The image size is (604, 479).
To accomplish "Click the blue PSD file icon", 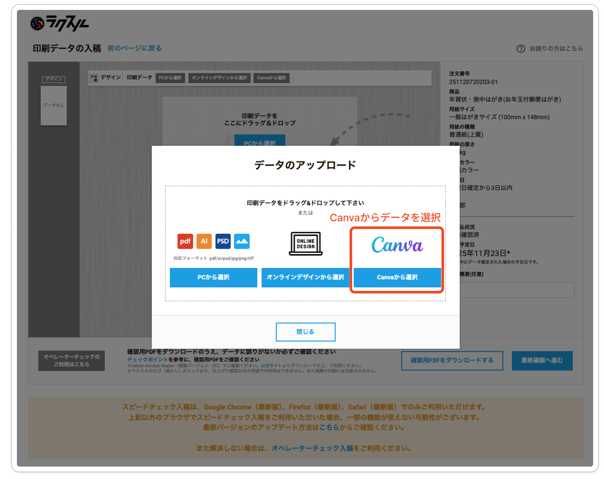I will (223, 241).
